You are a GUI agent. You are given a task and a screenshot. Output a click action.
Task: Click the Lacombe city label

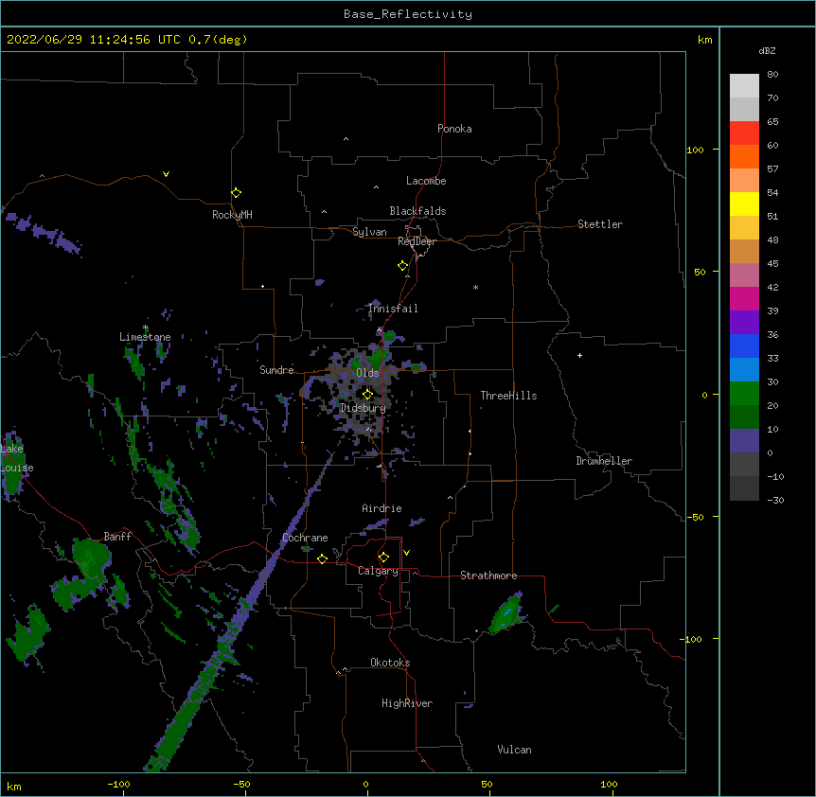click(426, 181)
